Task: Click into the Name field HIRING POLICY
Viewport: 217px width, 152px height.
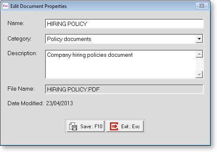Action: [x=124, y=24]
